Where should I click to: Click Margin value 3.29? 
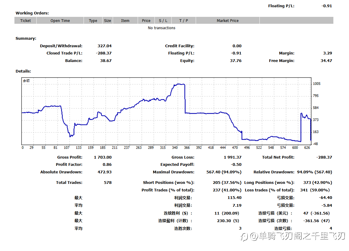coord(328,53)
